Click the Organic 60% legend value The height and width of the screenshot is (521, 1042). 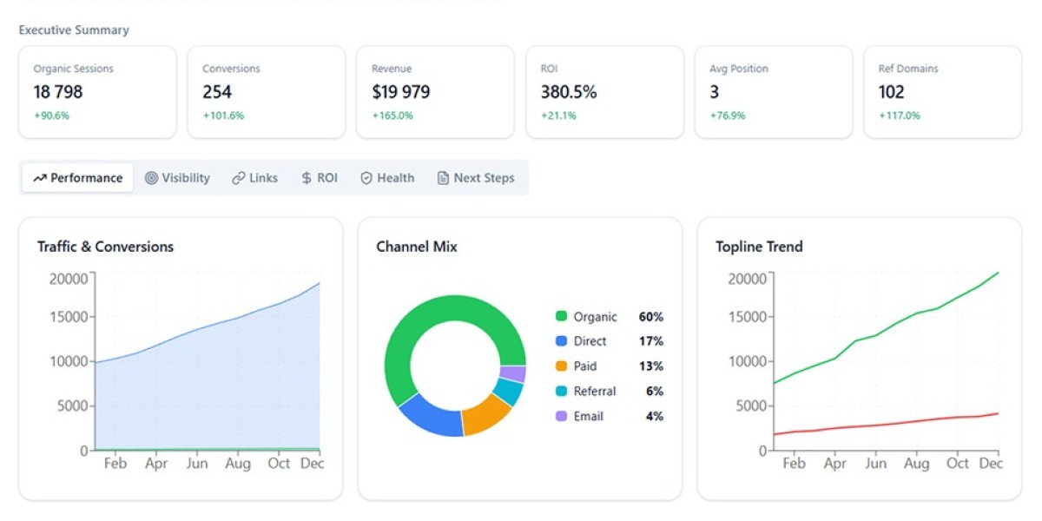pyautogui.click(x=650, y=317)
